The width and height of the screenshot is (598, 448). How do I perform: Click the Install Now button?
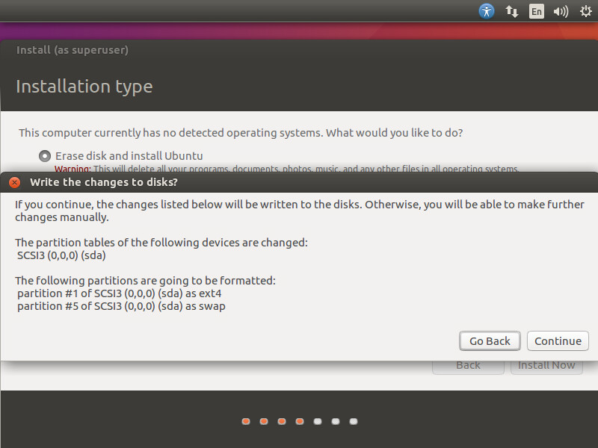click(546, 365)
